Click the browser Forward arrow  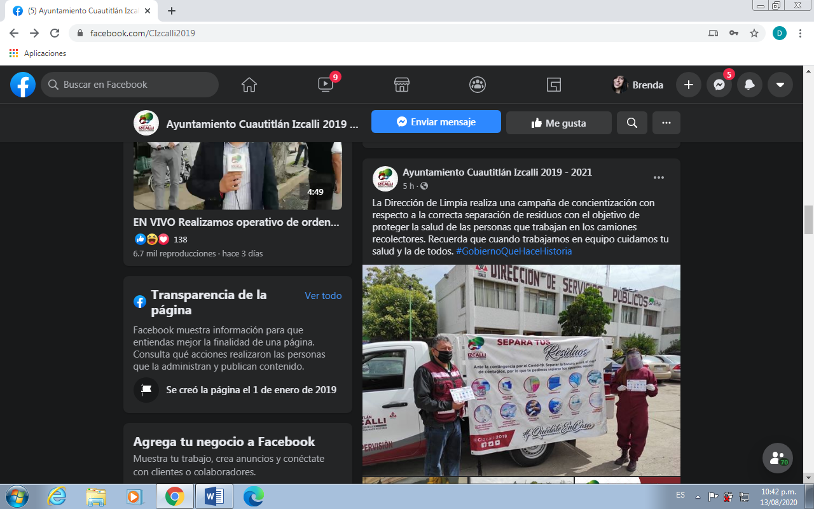pos(34,33)
